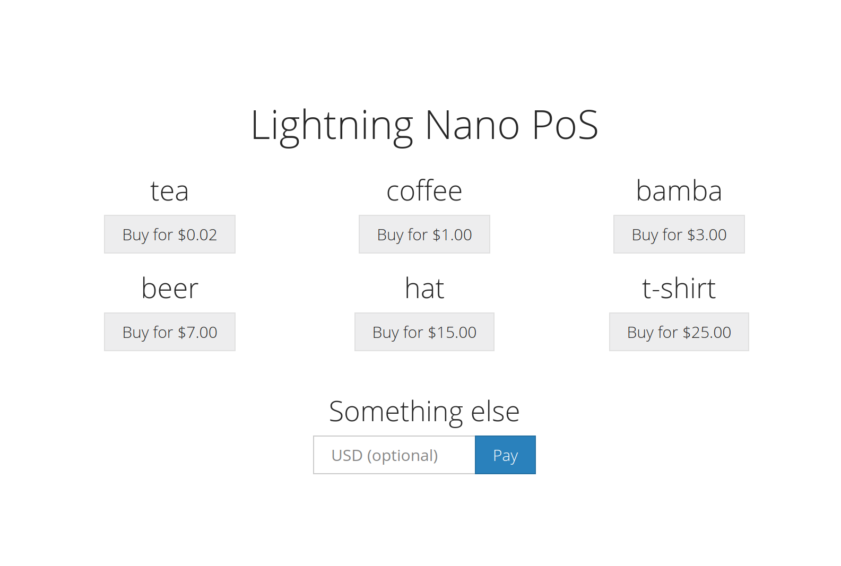Click the Something else heading
Screen dimensions: 841x566
coord(424,411)
